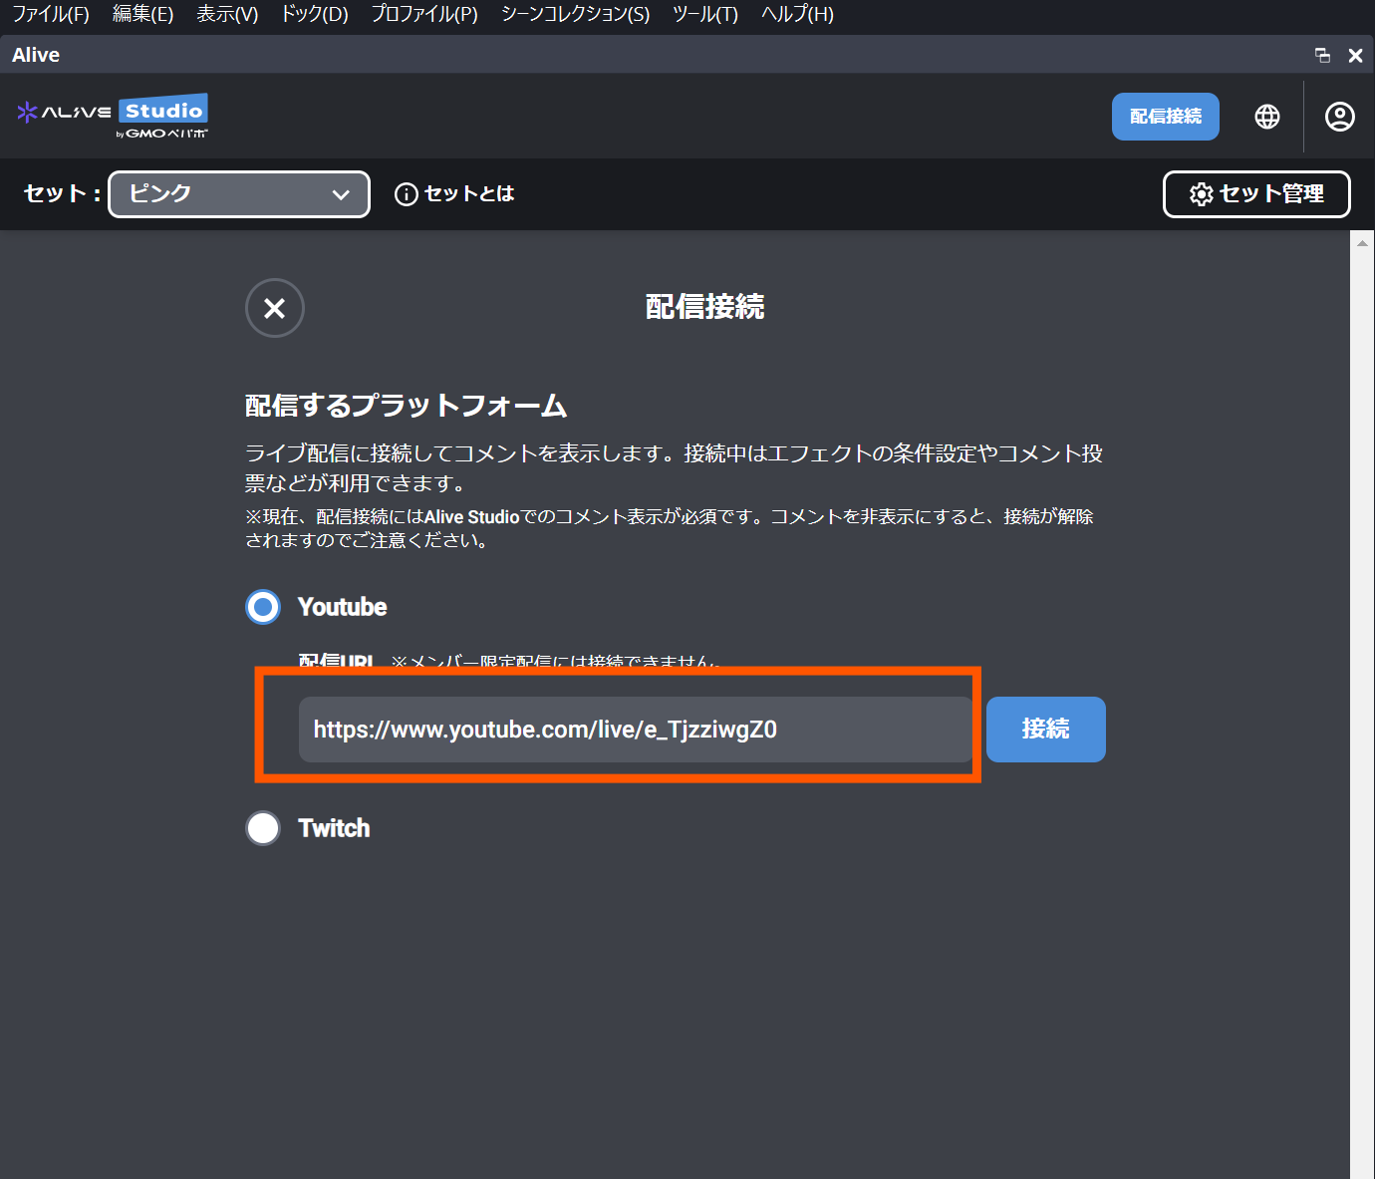Screen dimensions: 1375x1179
Task: Click the Alive Studio logo
Action: [x=113, y=117]
